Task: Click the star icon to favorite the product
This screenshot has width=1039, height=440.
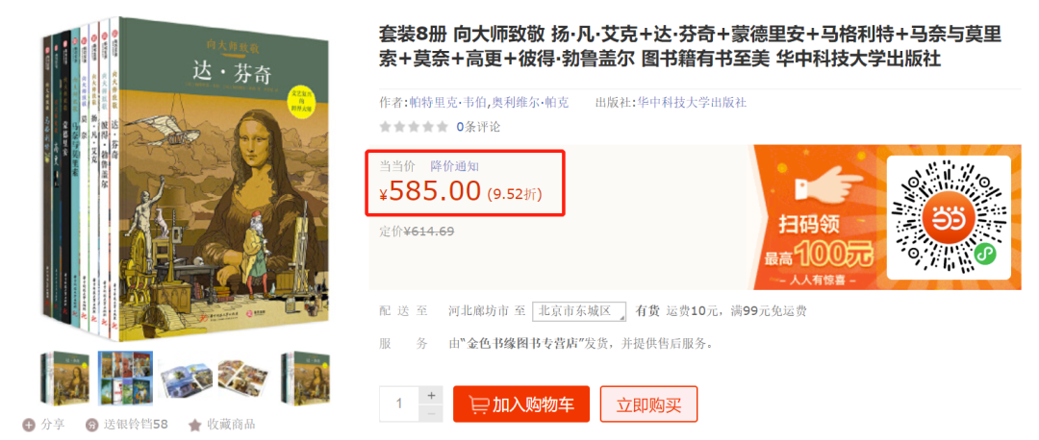Action: pyautogui.click(x=194, y=424)
